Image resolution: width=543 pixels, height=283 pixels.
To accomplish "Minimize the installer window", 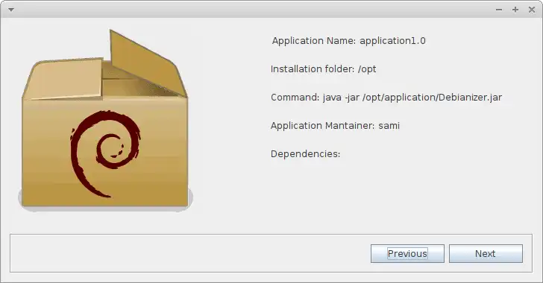I will (499, 10).
